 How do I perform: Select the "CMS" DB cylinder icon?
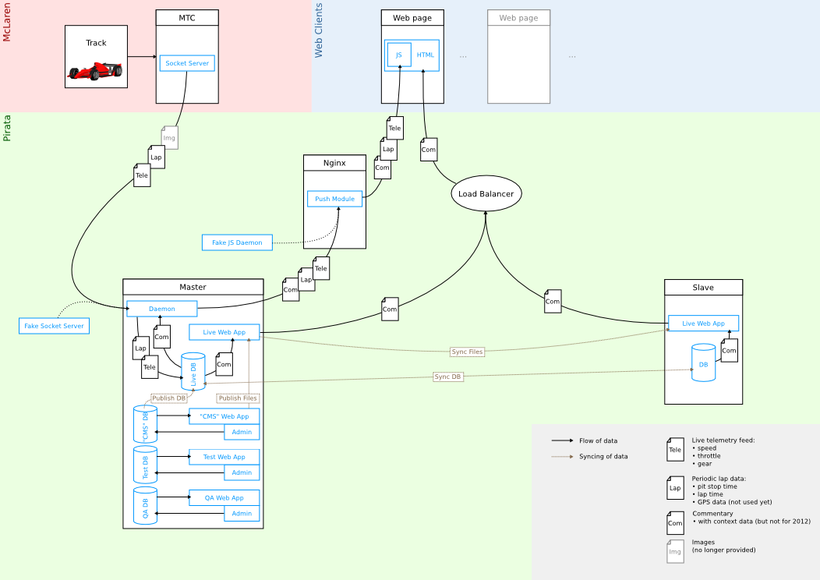(145, 424)
